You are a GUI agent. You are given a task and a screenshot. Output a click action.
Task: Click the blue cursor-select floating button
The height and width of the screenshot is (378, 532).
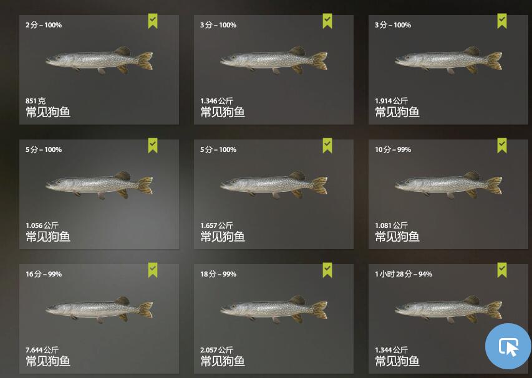[508, 346]
